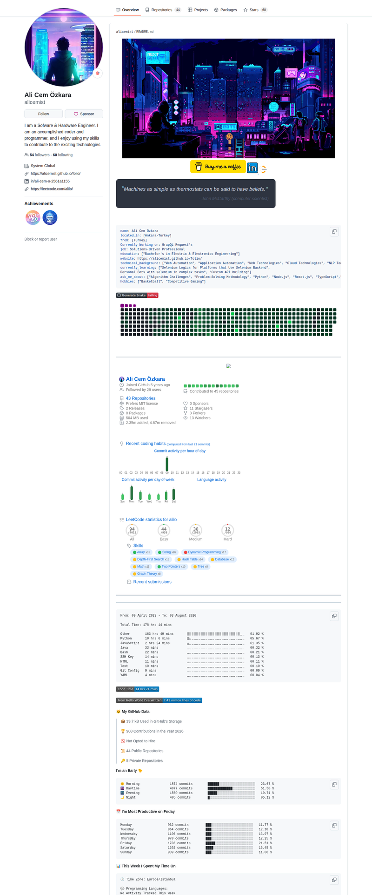Click the All 94 score circle
Viewport: 372px width, 895px height.
click(132, 530)
